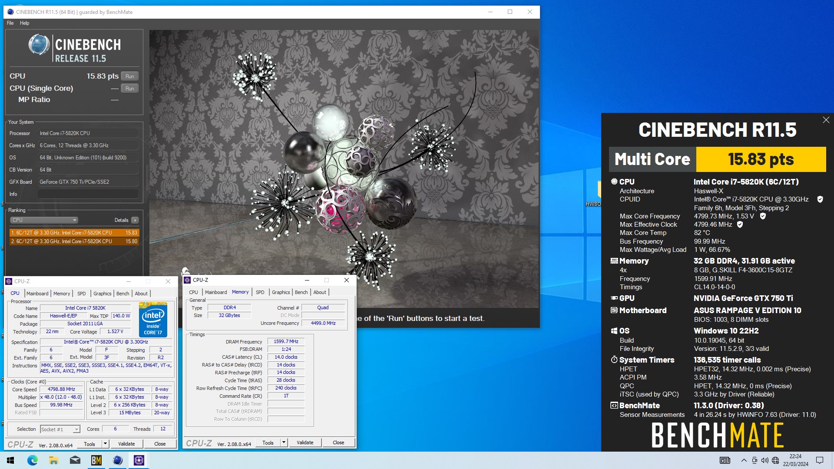Viewport: 834px width, 469px height.
Task: Click the Intel Core i7 logo in CPU-Z
Action: 153,319
